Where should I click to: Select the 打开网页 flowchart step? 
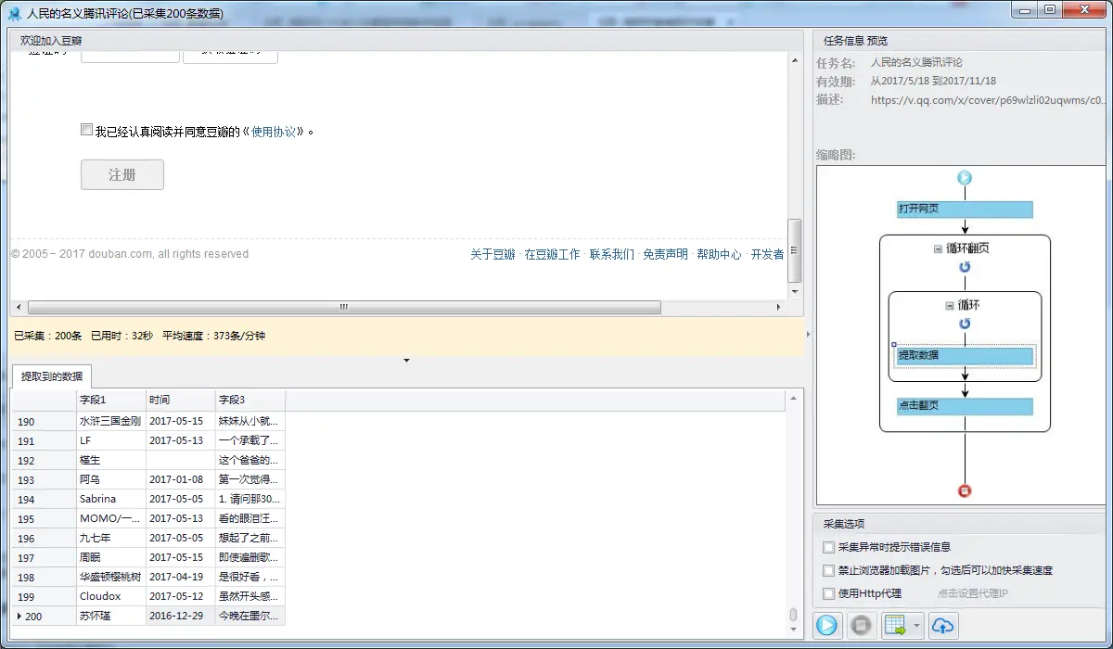965,209
